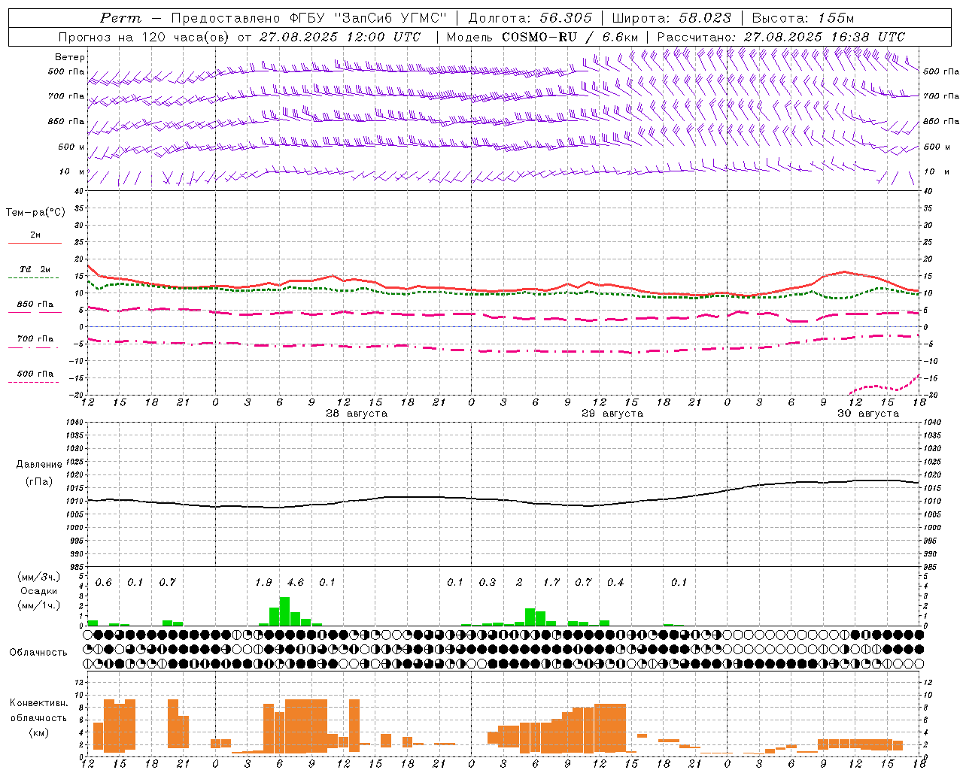Click the 'Широта: 58.023' value
963x770 pixels.
[x=671, y=18]
